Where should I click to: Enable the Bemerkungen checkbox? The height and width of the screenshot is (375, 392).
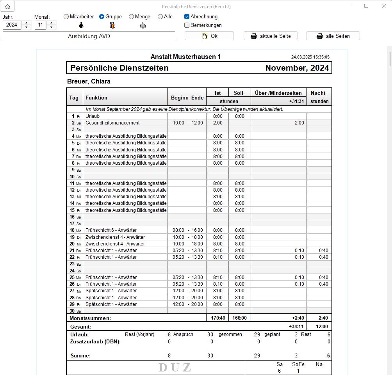click(187, 25)
